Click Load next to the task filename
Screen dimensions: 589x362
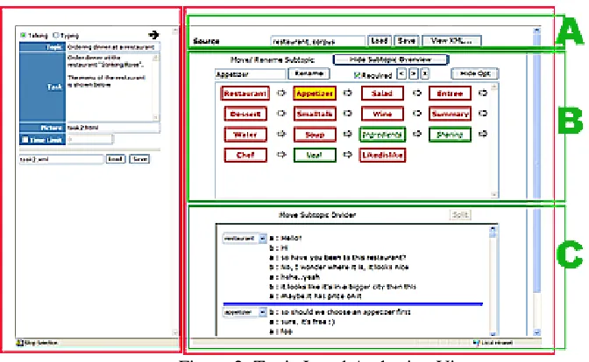tap(116, 159)
